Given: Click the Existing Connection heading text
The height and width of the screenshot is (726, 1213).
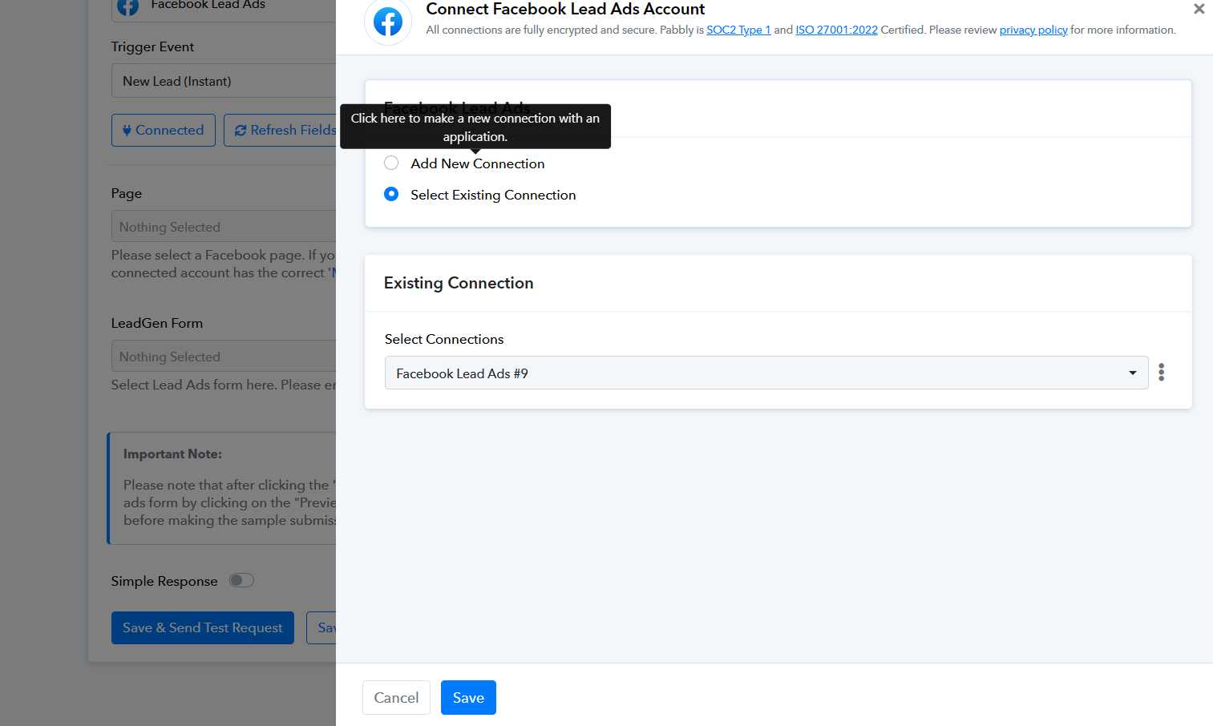Looking at the screenshot, I should coord(459,283).
